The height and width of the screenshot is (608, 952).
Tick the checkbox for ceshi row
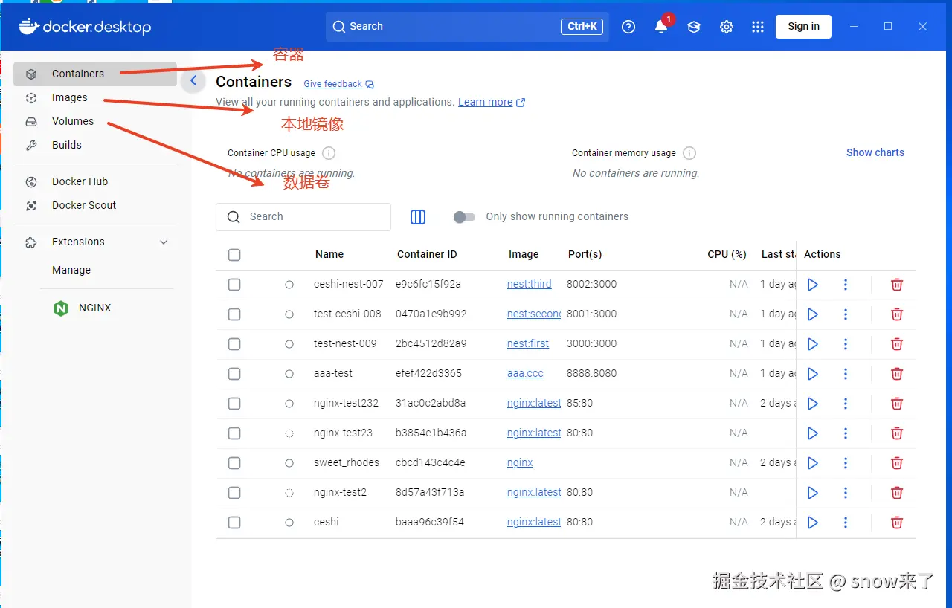pos(234,523)
